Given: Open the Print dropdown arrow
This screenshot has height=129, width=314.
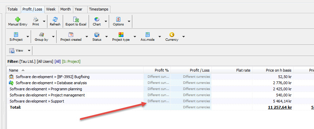Looking at the screenshot, I should coord(44,21).
